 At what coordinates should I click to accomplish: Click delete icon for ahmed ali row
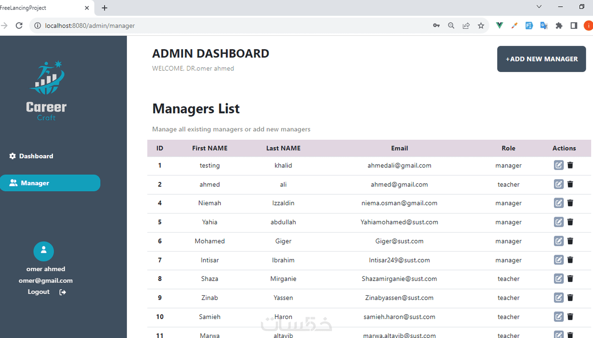pyautogui.click(x=570, y=184)
